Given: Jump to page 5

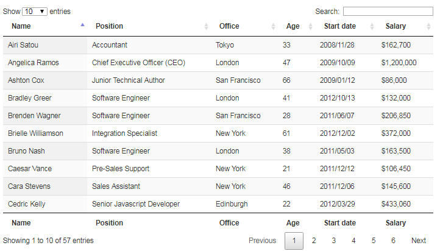Looking at the screenshot, I should click(x=374, y=241).
